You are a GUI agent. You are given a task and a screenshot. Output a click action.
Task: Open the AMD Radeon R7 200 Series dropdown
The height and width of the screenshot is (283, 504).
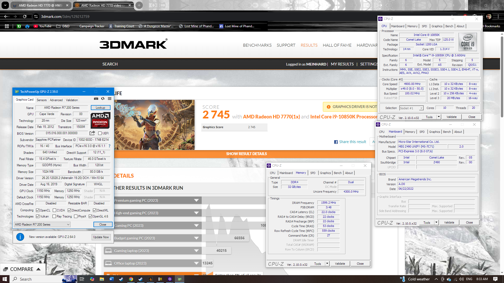click(x=42, y=225)
